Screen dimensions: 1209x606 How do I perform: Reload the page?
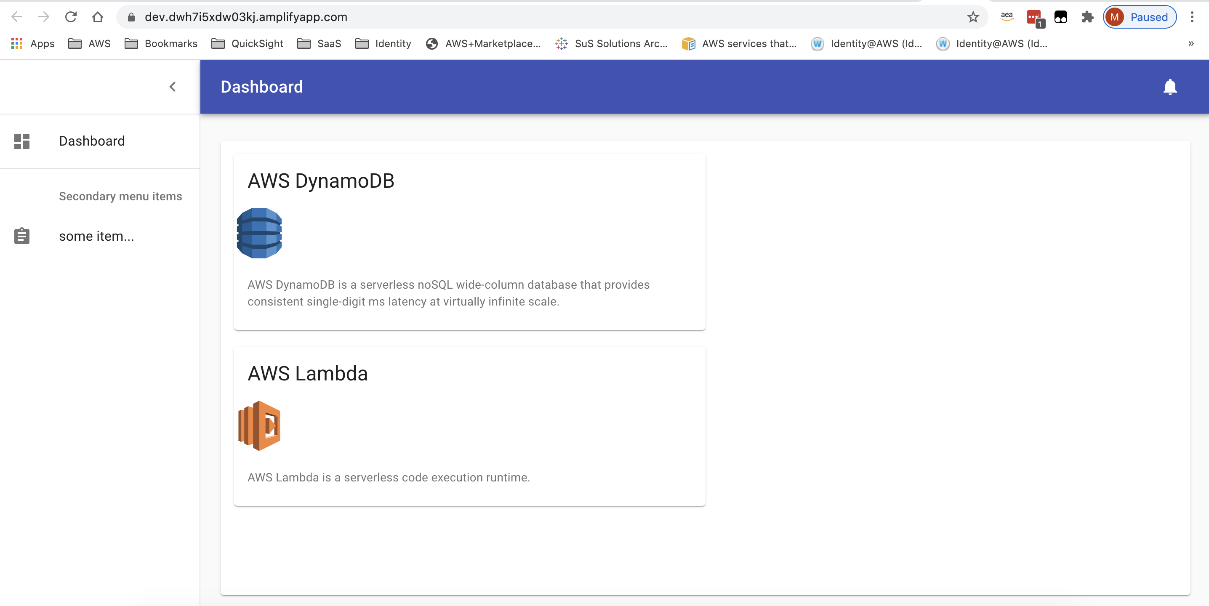(71, 17)
